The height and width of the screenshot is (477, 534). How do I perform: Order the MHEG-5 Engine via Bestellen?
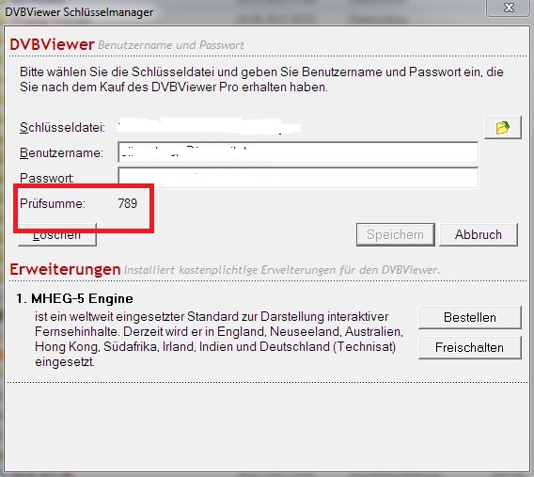pos(470,317)
